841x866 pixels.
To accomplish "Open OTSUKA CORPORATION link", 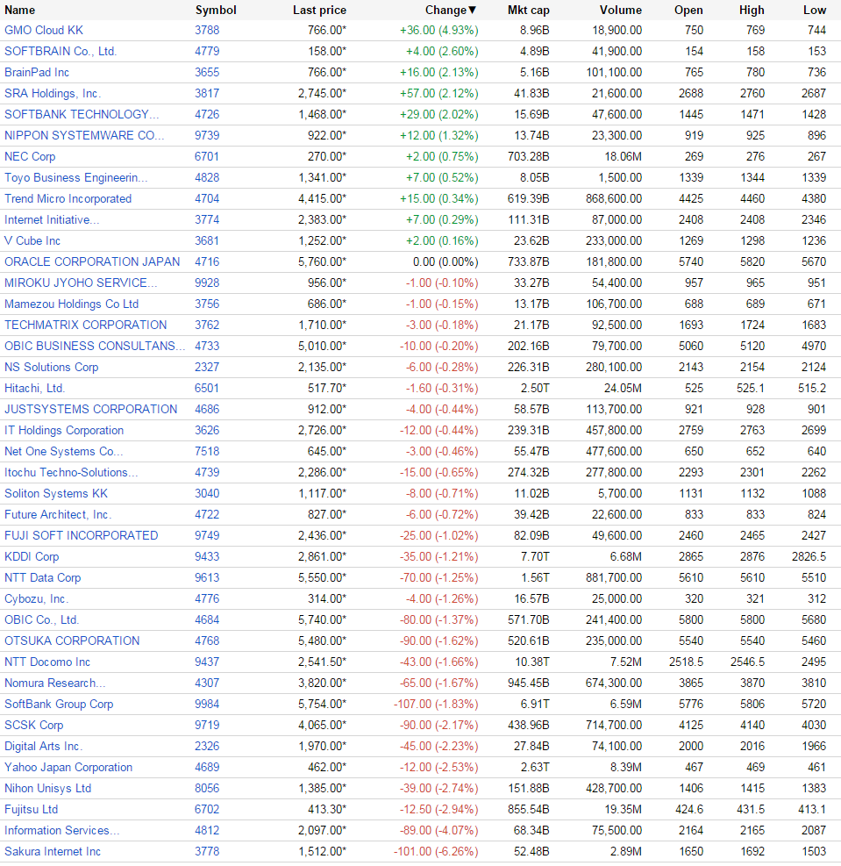I will click(72, 641).
